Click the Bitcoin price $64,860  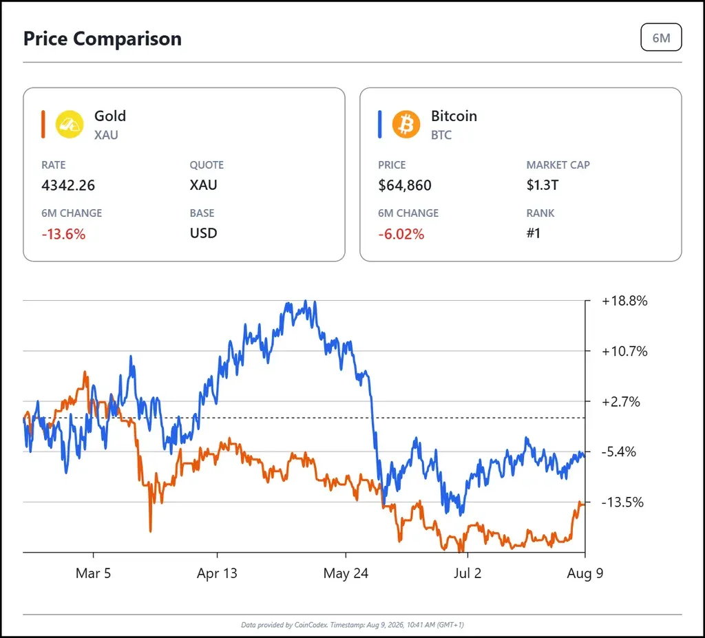point(405,185)
